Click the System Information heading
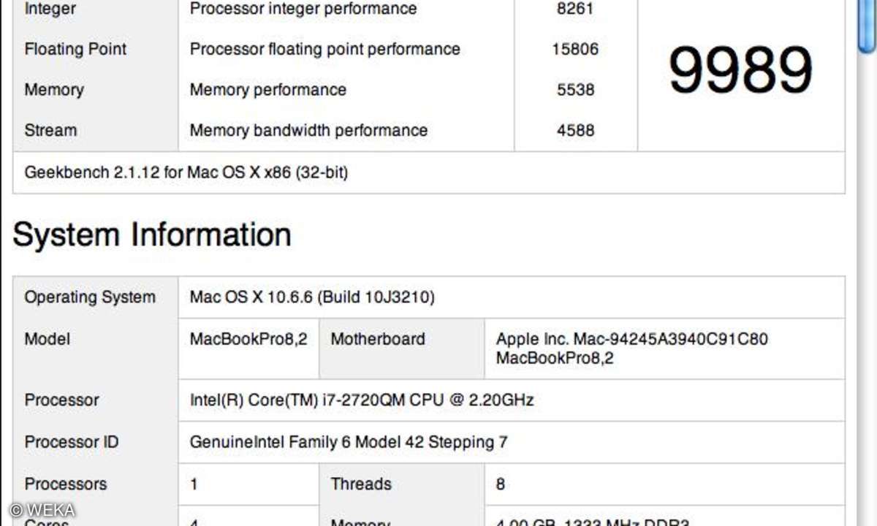877x526 pixels. point(152,235)
